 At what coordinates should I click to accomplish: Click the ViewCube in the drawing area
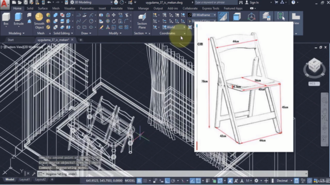click(314, 66)
